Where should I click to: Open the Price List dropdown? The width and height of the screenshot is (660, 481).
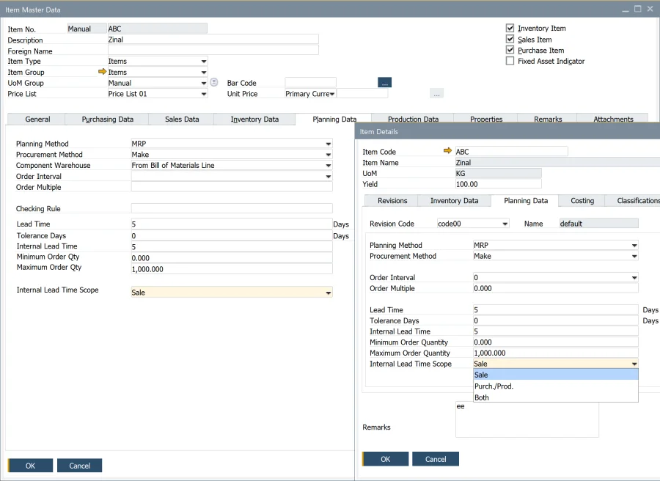[x=203, y=94]
